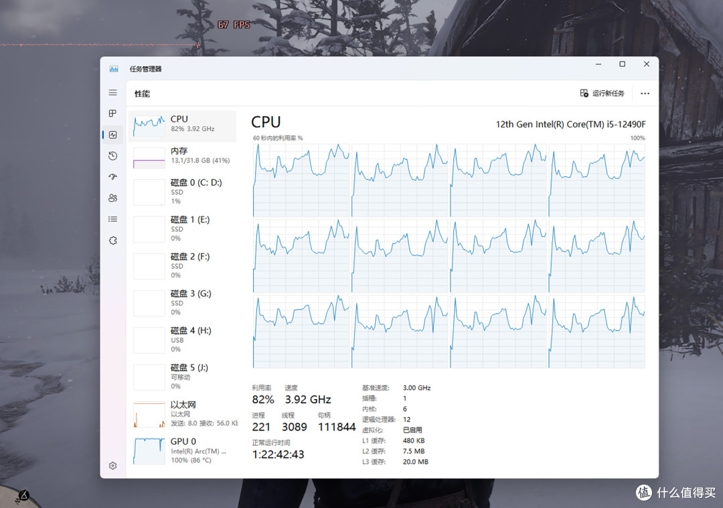Click the 82% utilization value
Image resolution: width=723 pixels, height=508 pixels.
coord(263,399)
